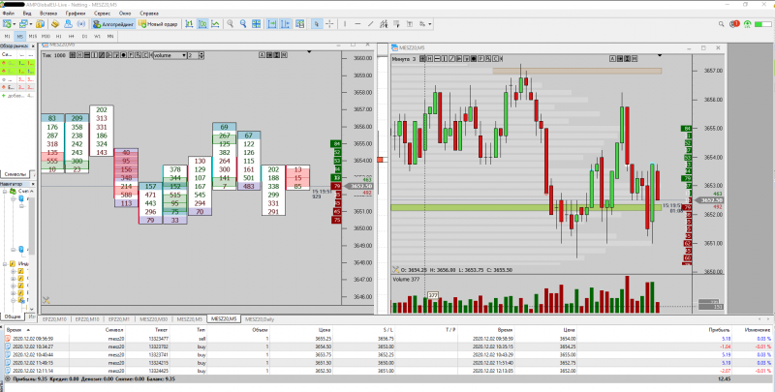Select the text label tool
Image resolution: width=775 pixels, height=392 pixels.
[409, 23]
